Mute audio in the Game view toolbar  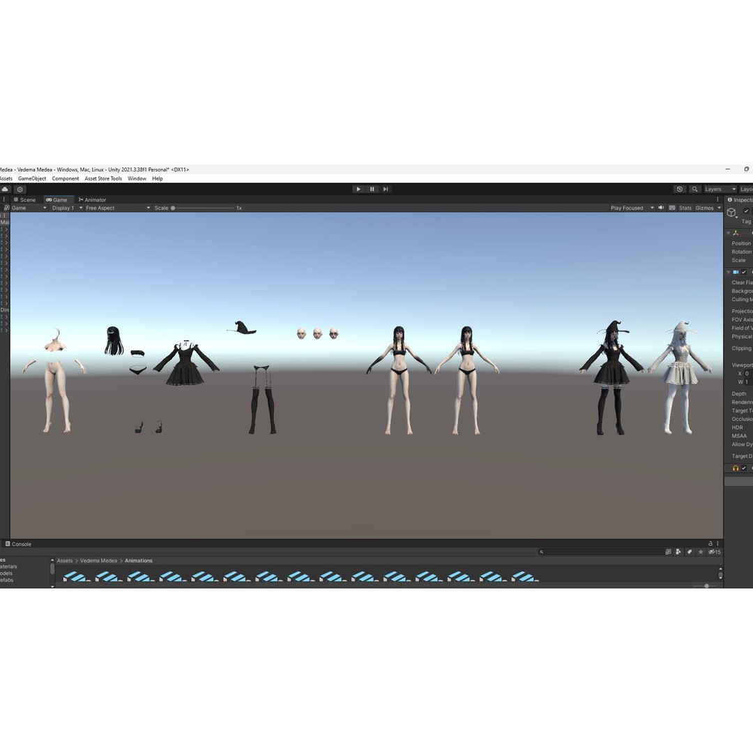click(660, 207)
